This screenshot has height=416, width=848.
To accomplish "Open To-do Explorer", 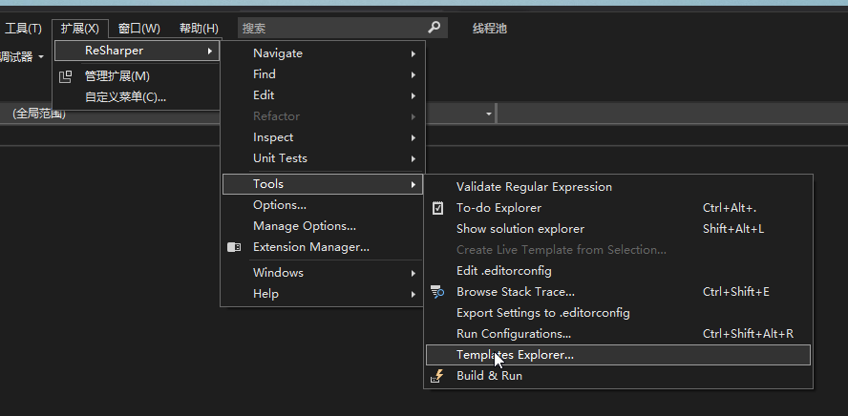I will coord(618,208).
